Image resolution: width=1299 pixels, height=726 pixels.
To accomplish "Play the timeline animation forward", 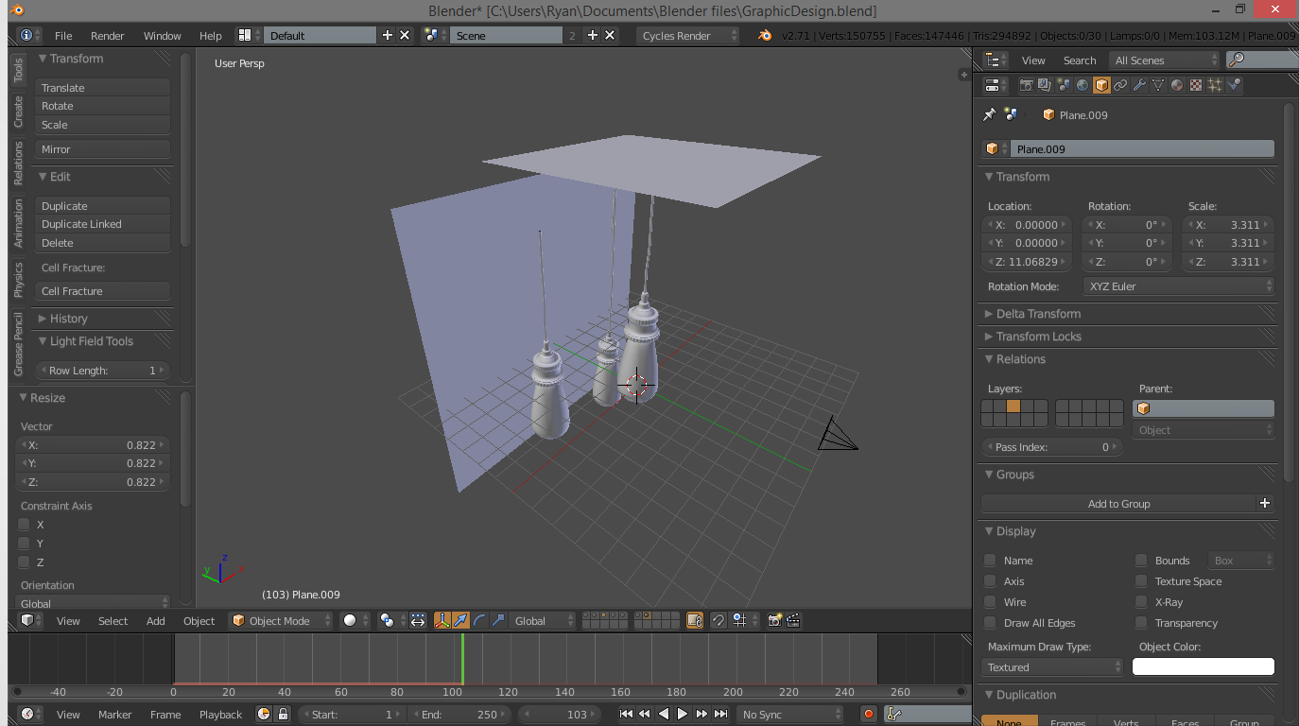I will click(682, 714).
